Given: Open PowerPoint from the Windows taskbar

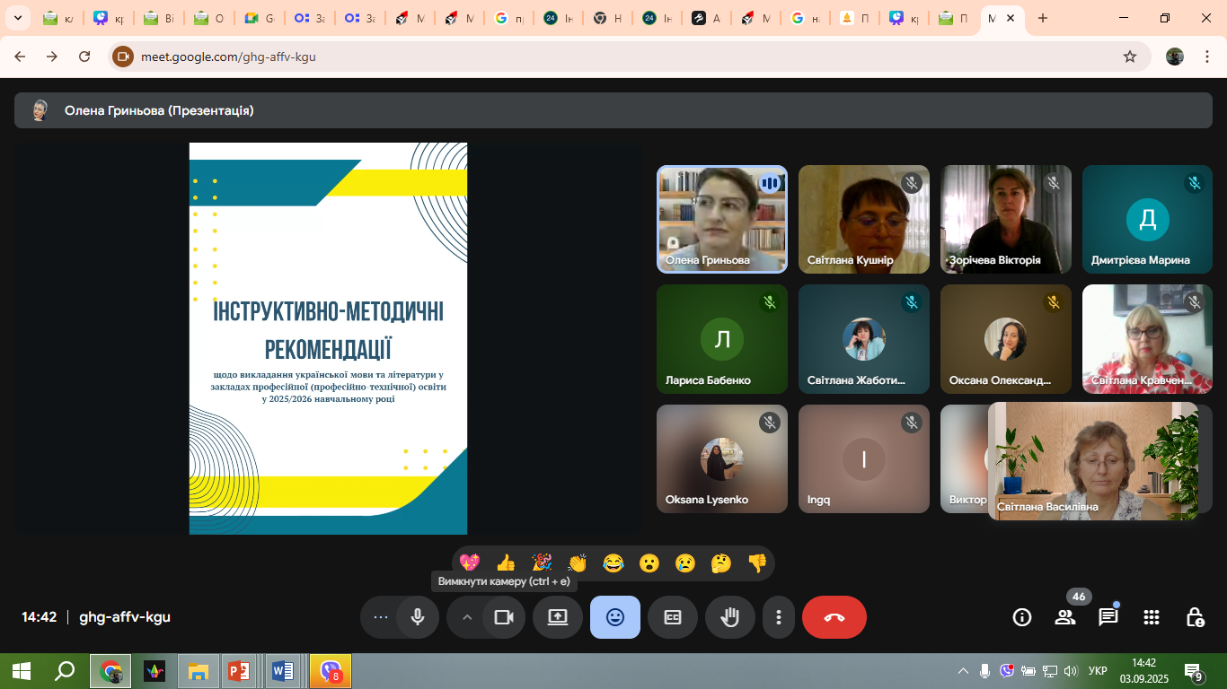Looking at the screenshot, I should pyautogui.click(x=239, y=671).
